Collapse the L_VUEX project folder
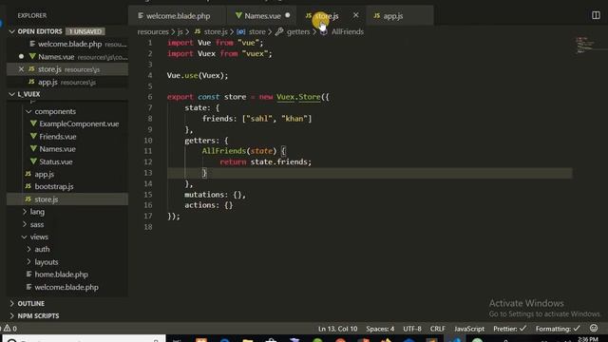 coord(12,94)
